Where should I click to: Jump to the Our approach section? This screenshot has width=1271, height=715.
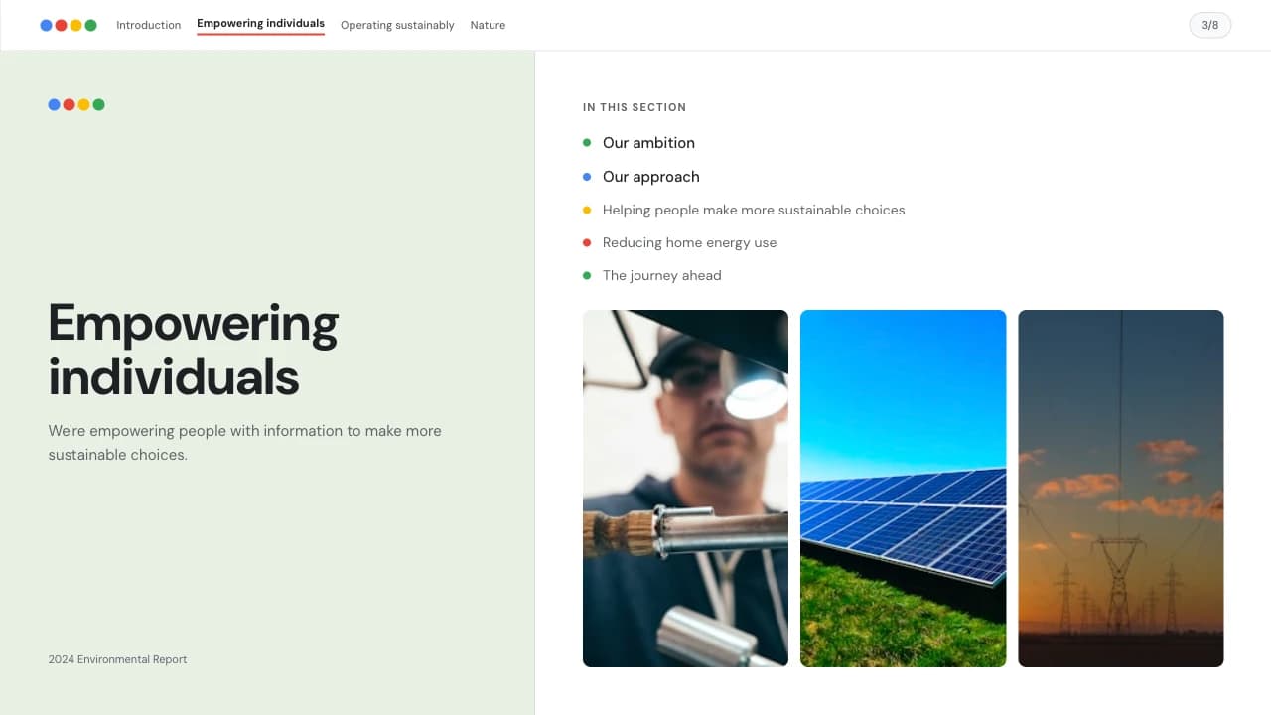tap(650, 177)
